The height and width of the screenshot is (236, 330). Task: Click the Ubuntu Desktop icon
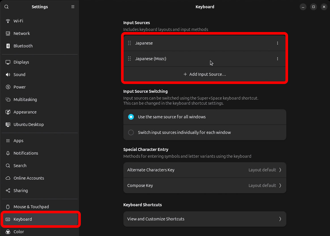click(x=8, y=125)
